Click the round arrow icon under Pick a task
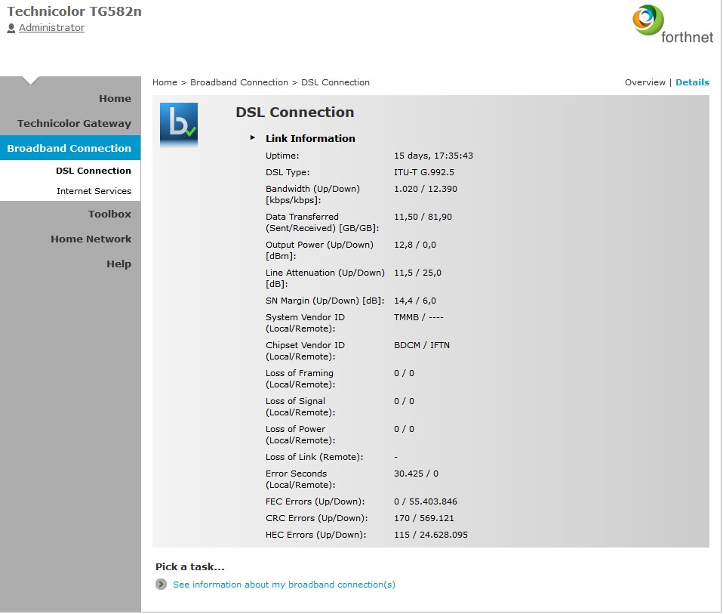Screen dimensions: 723x614 click(x=161, y=585)
